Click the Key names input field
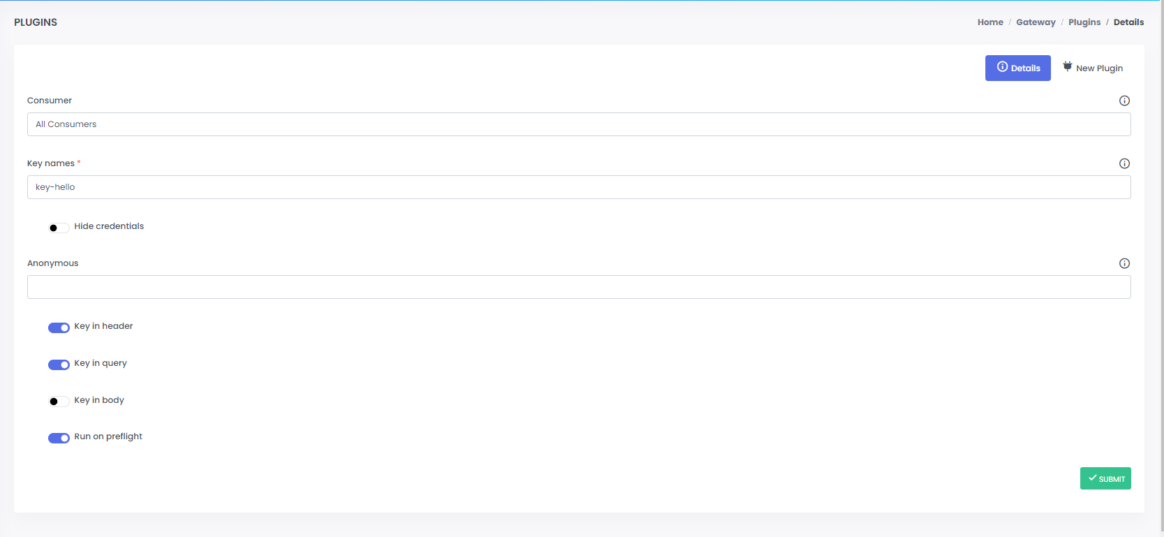This screenshot has width=1164, height=537. pyautogui.click(x=579, y=187)
